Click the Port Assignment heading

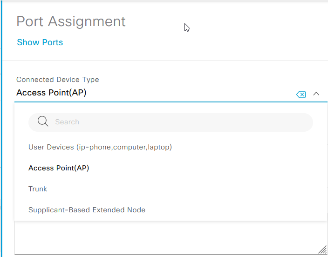(71, 21)
